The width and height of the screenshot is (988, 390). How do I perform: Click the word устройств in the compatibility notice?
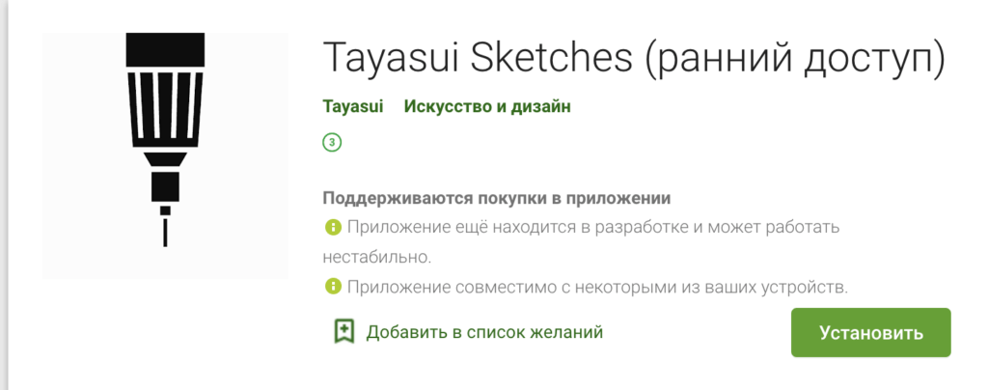click(x=804, y=287)
